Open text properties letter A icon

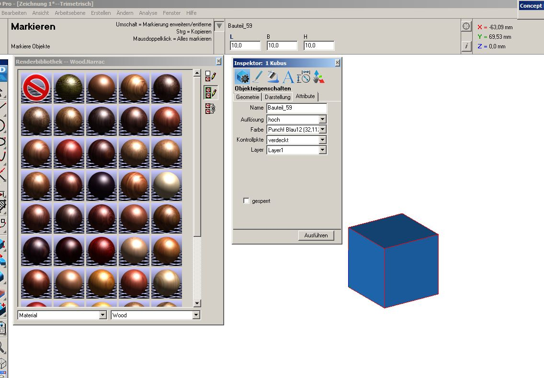click(288, 77)
